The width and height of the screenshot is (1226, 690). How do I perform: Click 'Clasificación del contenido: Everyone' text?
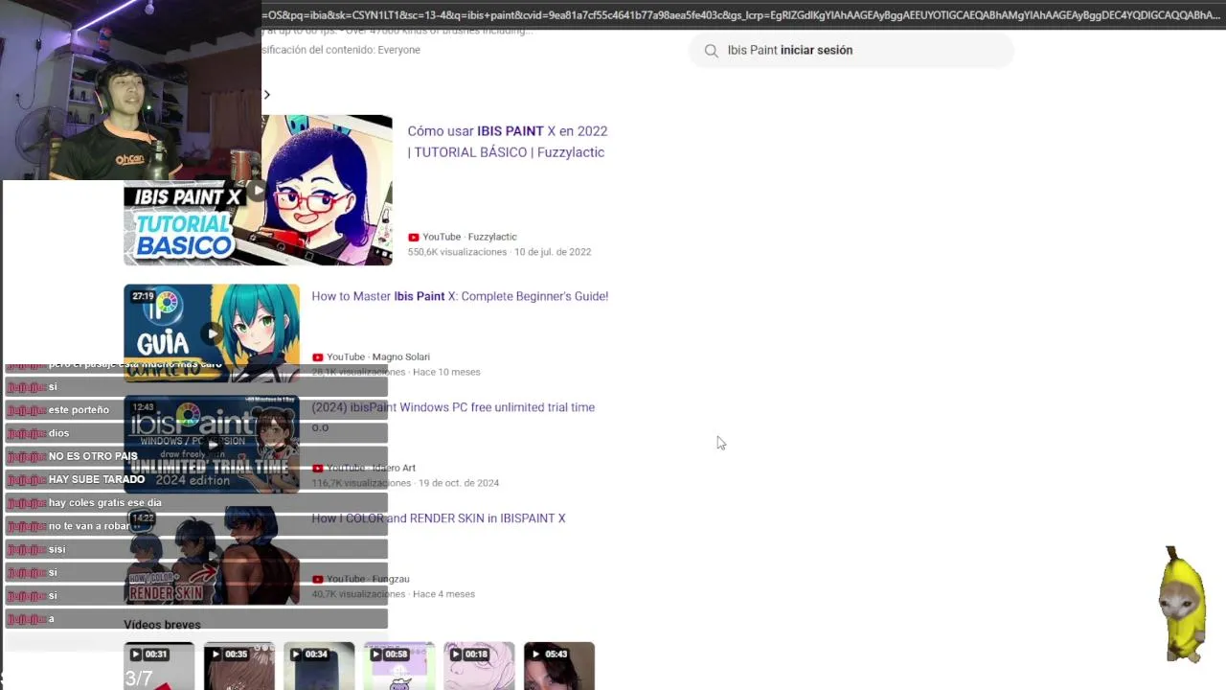(342, 50)
